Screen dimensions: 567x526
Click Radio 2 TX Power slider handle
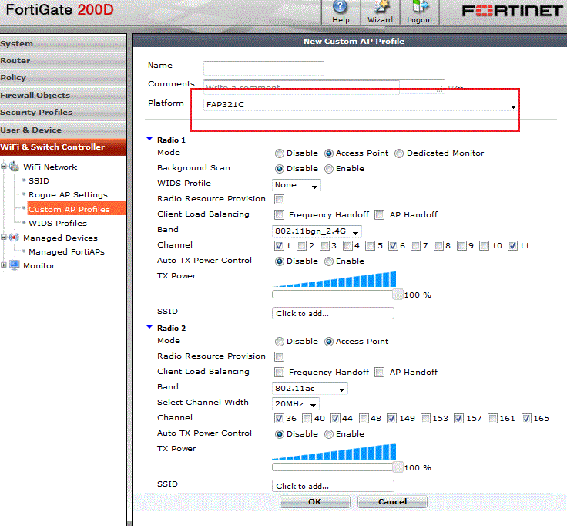tap(398, 467)
